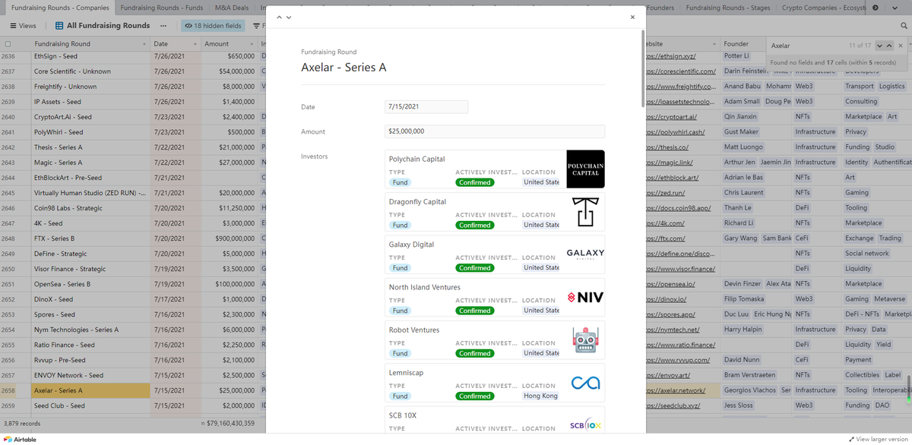Open the North Island Ventures NIV logo
912x445 pixels.
(586, 297)
